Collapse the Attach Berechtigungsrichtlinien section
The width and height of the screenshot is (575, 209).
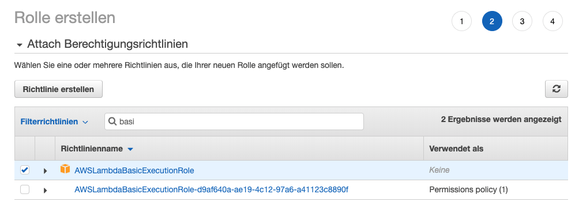click(20, 45)
